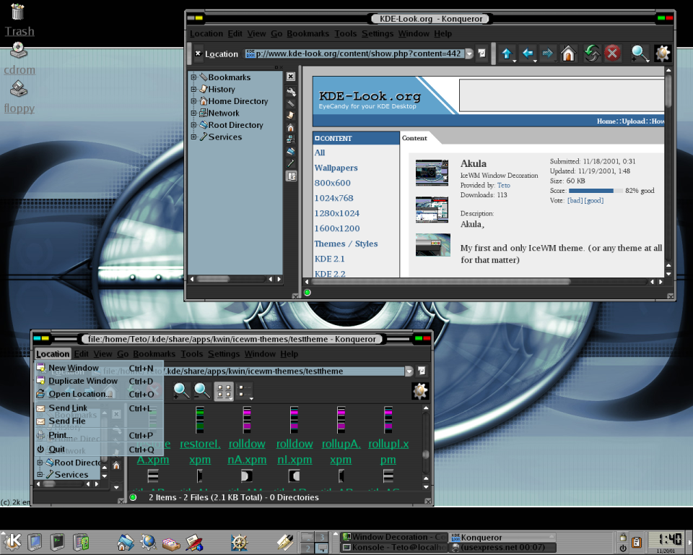
Task: Expand the History tree node in KDE-Look sidebar
Action: (x=193, y=89)
